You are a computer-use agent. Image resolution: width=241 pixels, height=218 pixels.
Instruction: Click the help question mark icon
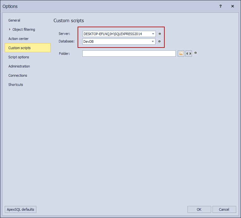[220, 6]
